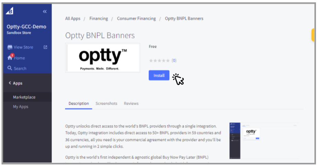Open Marketplace in the sidebar
317x166 pixels.
24,97
